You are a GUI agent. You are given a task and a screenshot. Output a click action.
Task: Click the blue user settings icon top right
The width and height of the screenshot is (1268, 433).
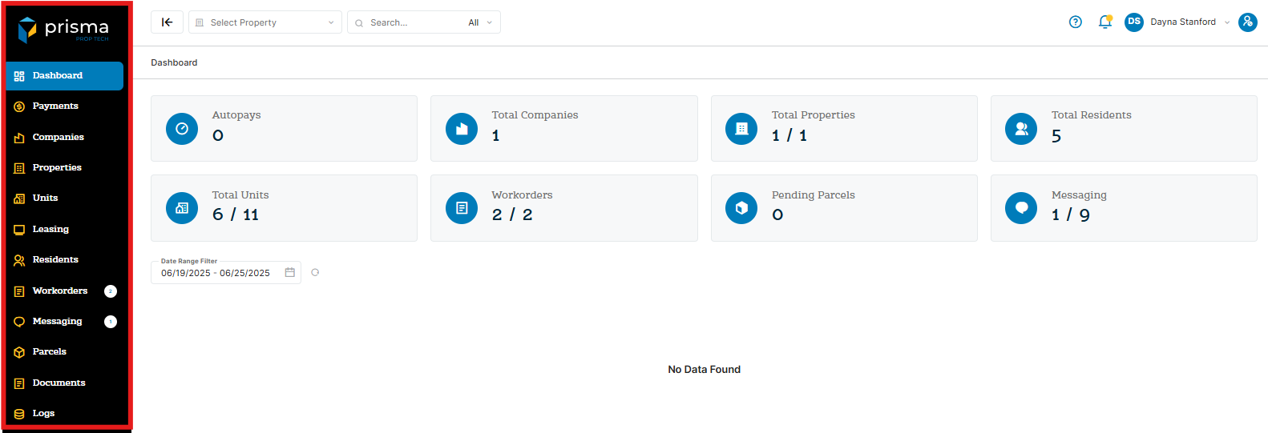1247,22
